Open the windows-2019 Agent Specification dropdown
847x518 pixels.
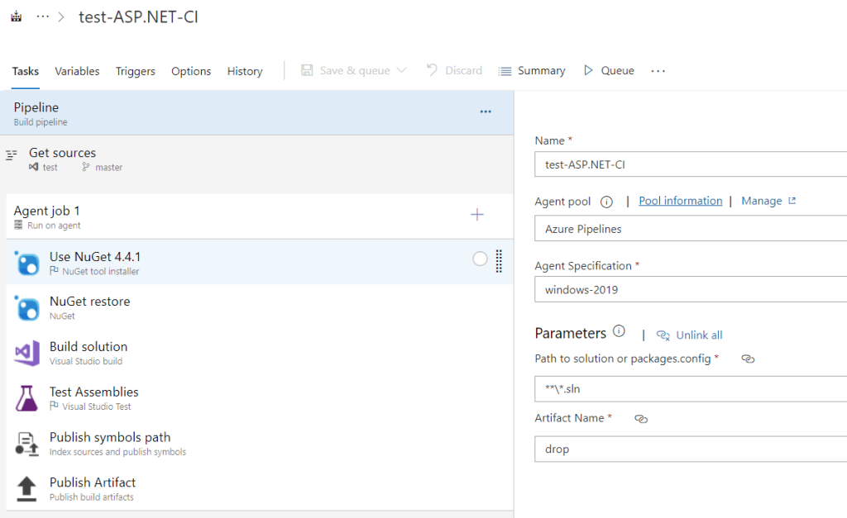pyautogui.click(x=691, y=289)
